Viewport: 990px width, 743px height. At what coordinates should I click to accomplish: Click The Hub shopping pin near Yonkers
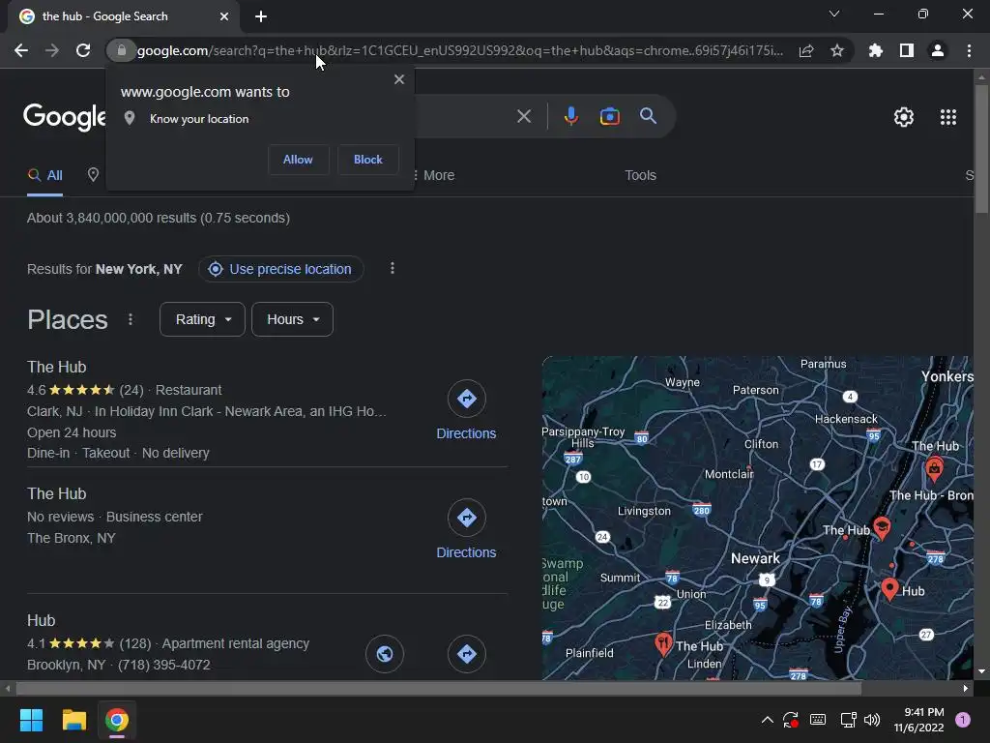pyautogui.click(x=935, y=469)
